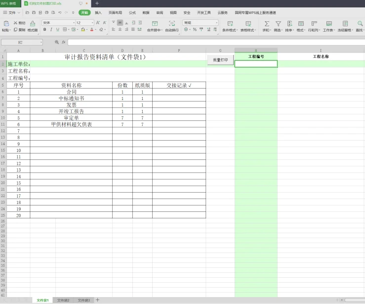This screenshot has width=365, height=304.
Task: Switch to the 插入 Insert tab
Action: (x=98, y=12)
